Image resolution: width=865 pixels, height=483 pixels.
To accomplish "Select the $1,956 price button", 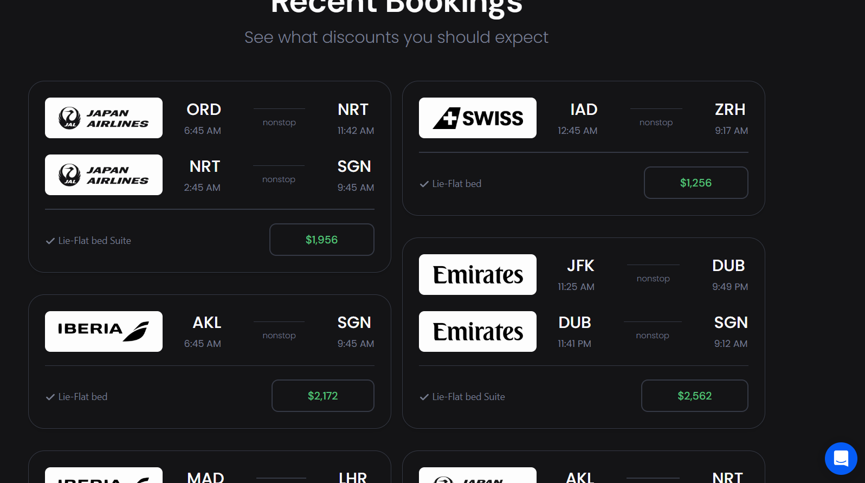I will [322, 240].
